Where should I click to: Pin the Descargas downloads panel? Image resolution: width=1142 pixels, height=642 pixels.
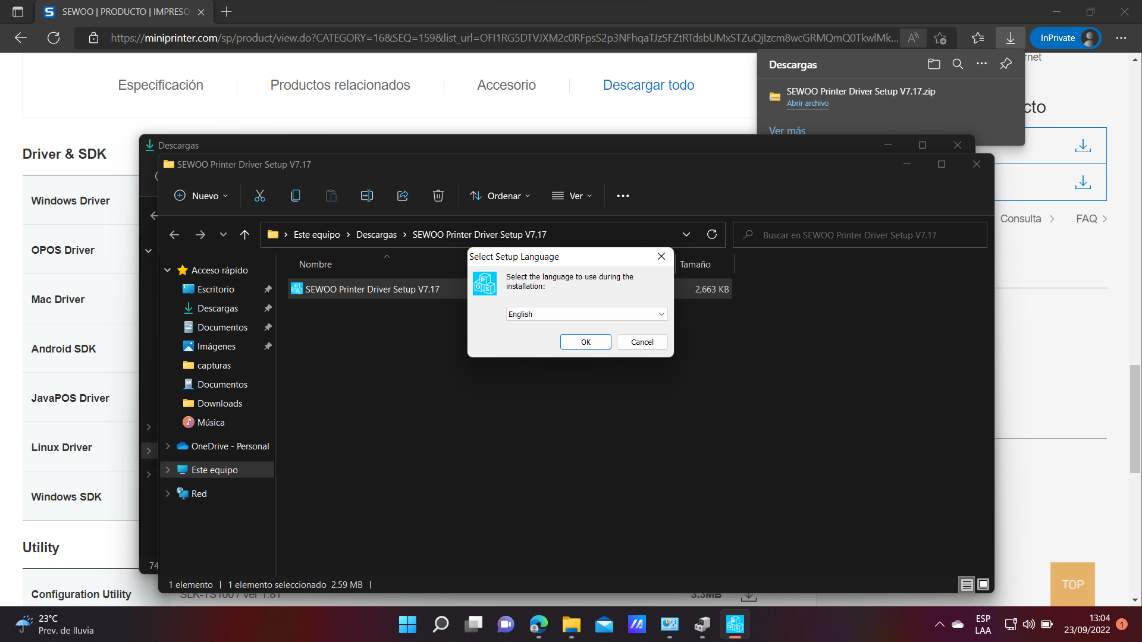(1006, 64)
